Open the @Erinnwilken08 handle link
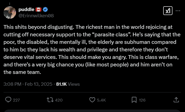The height and width of the screenshot is (112, 185). pyautogui.click(x=36, y=16)
